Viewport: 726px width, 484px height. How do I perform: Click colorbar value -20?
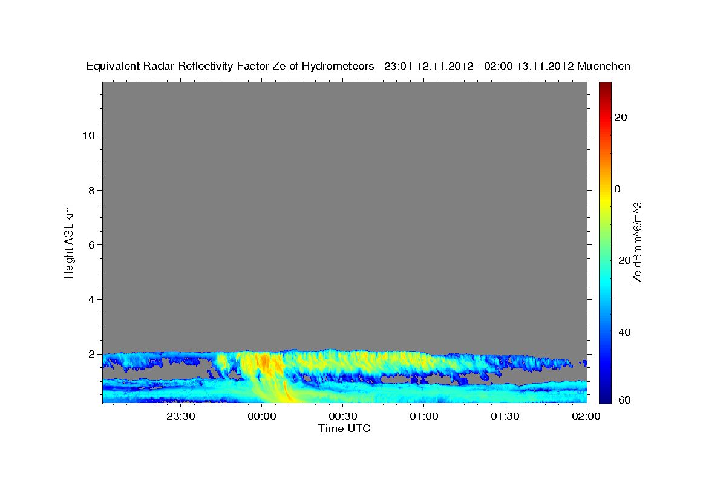click(x=621, y=260)
